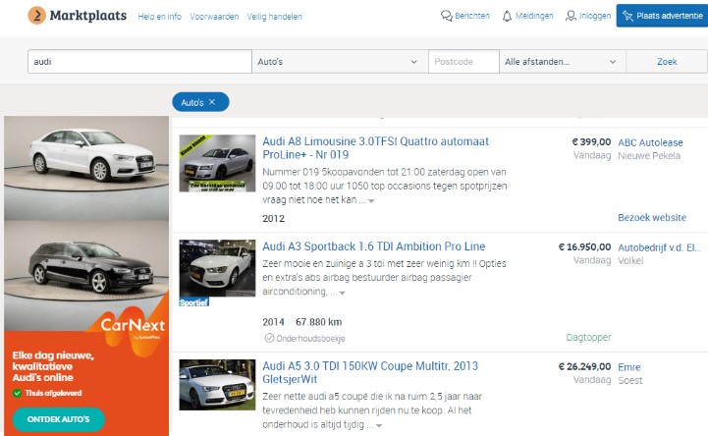Open the white Audi A3 Sportback thumbnail

click(x=217, y=268)
